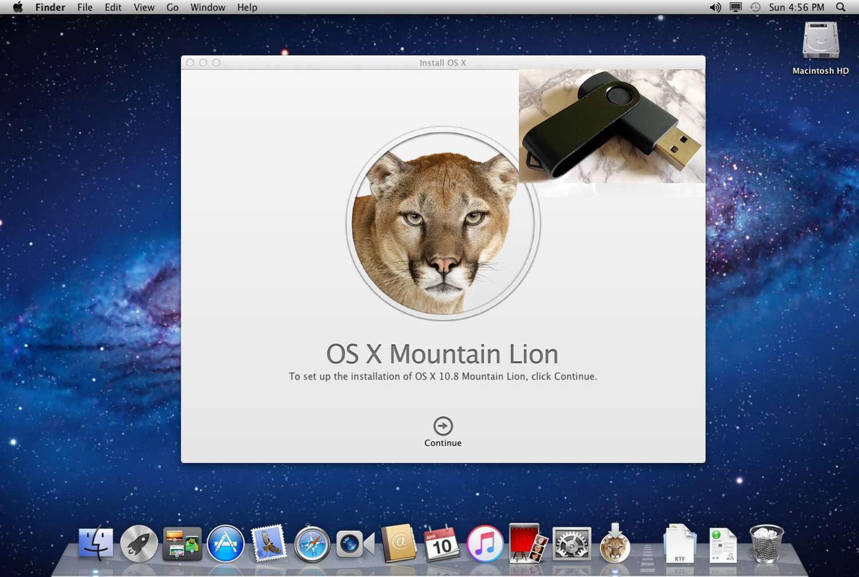Open Launchpad rocket icon in Dock
This screenshot has width=859, height=577.
coord(139,543)
